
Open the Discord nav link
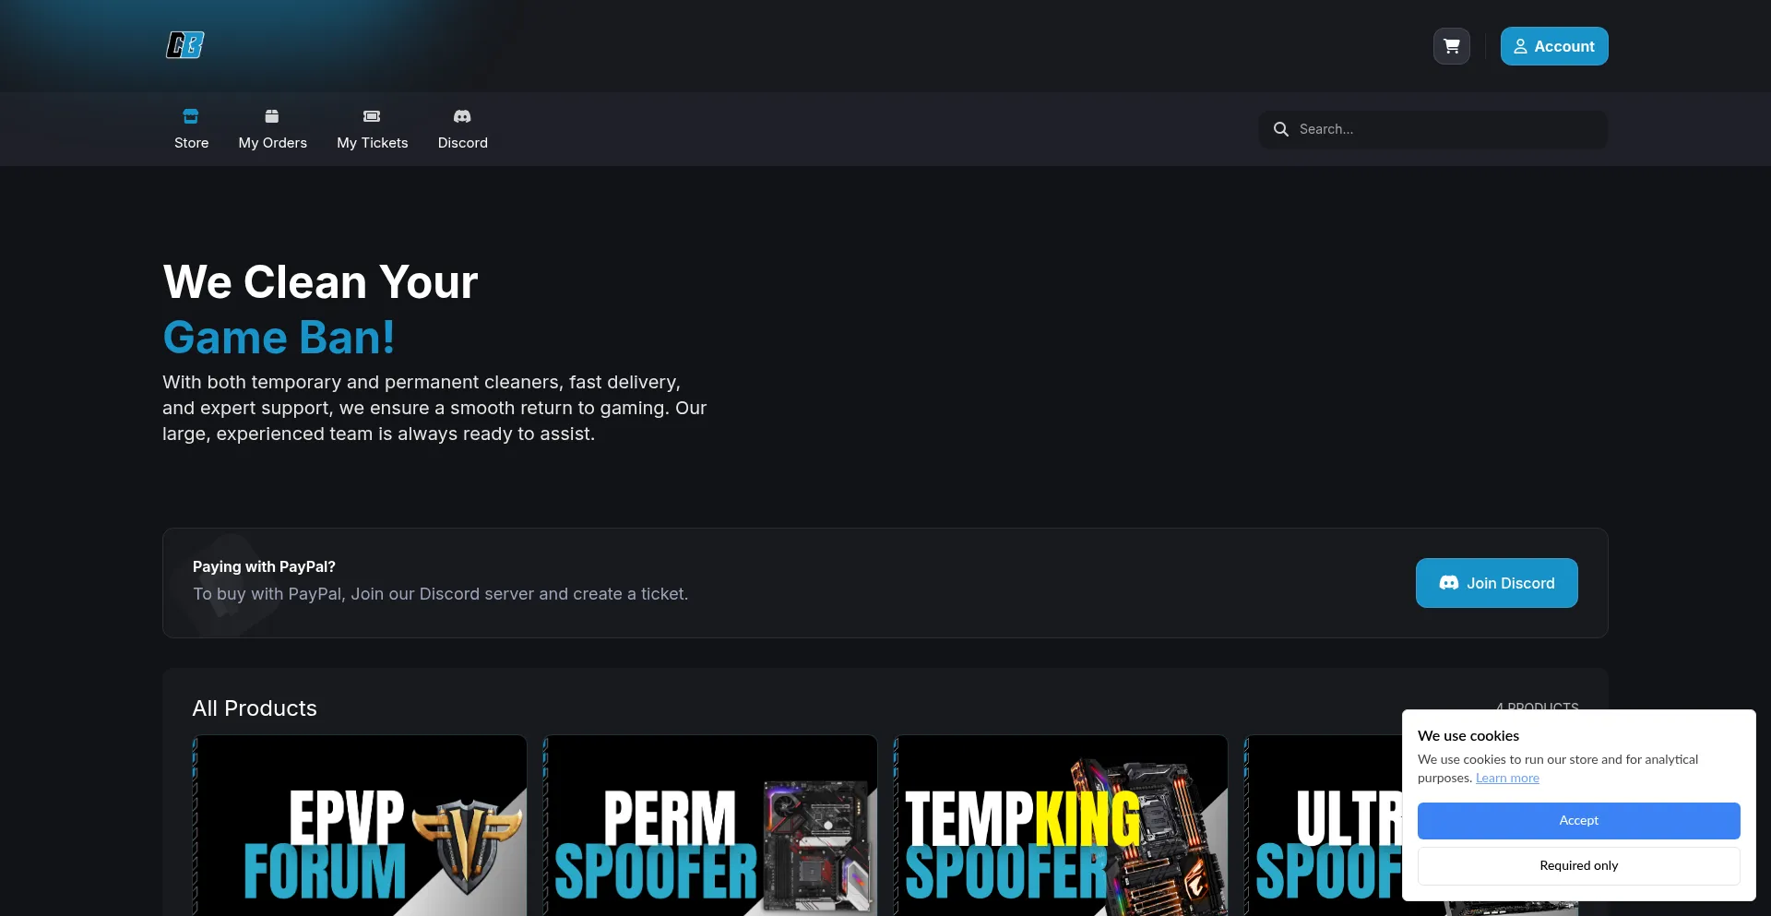click(x=462, y=143)
